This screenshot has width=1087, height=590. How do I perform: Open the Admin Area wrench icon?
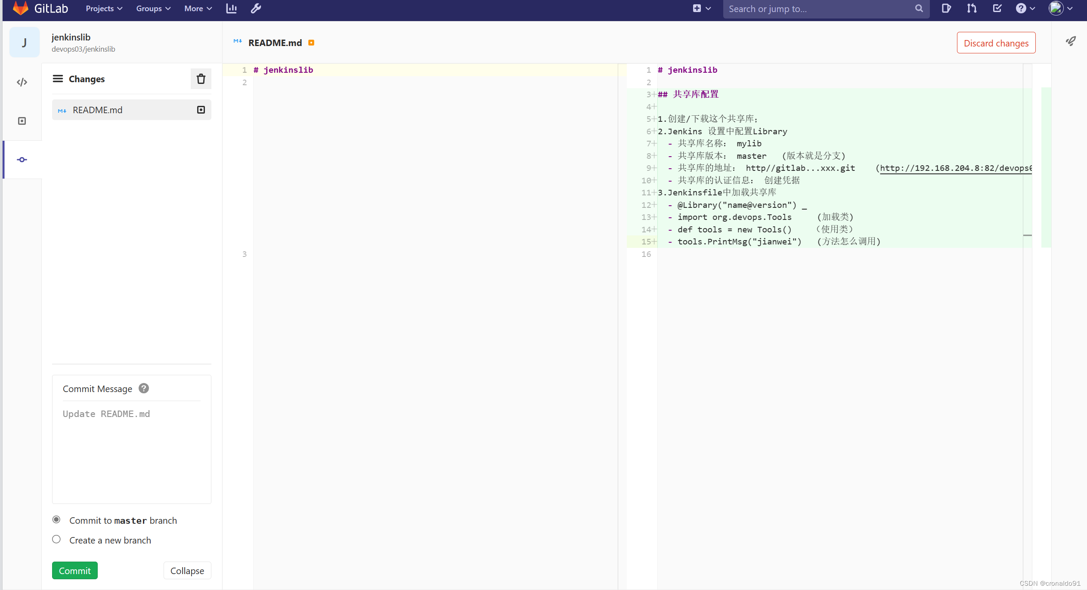click(256, 9)
